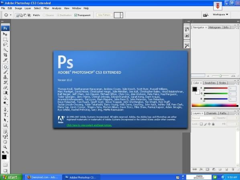The image size is (240, 180).
Task: Select the Eraser tool
Action: (x=5, y=88)
